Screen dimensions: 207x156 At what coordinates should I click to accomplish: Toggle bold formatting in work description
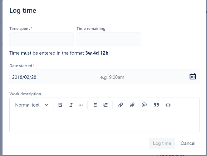[60, 105]
